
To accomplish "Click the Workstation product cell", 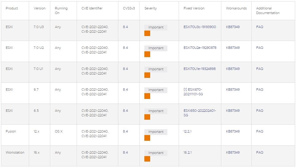I will pyautogui.click(x=15, y=152).
